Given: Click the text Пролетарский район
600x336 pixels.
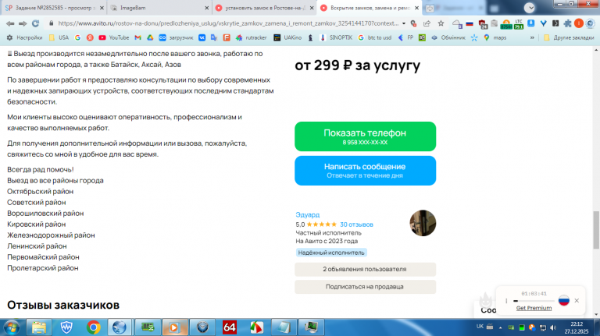Looking at the screenshot, I should click(43, 268).
